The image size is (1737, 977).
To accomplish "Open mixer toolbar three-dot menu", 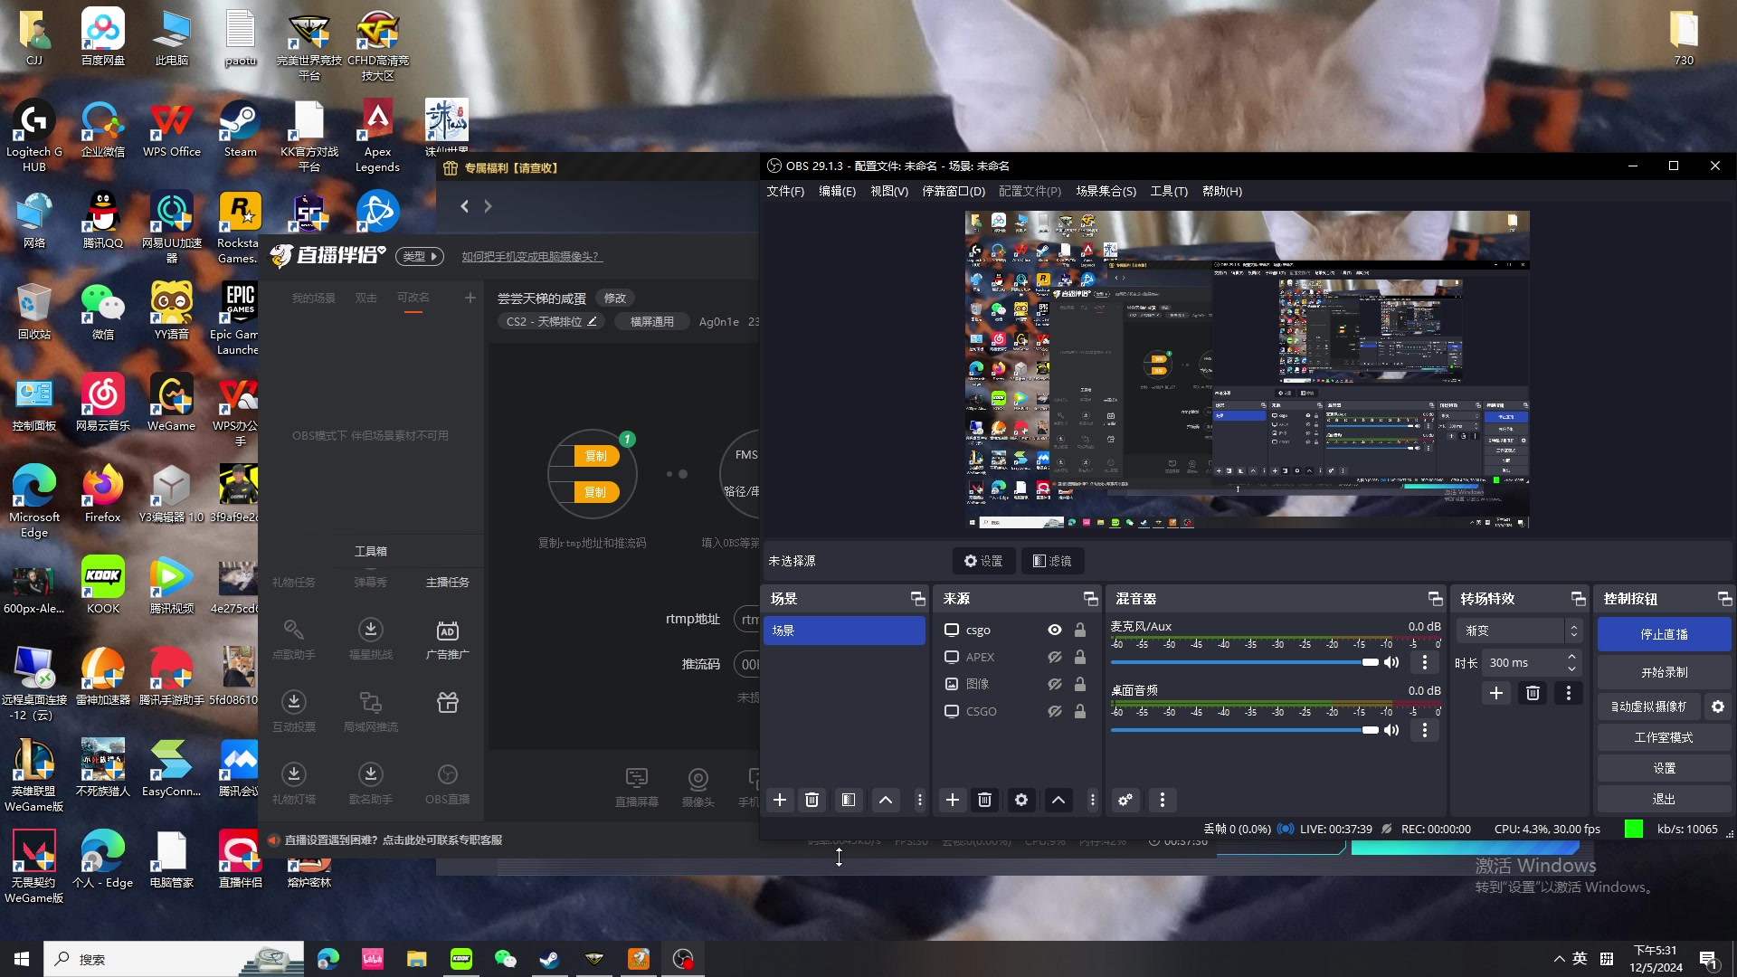I will coord(1162,800).
